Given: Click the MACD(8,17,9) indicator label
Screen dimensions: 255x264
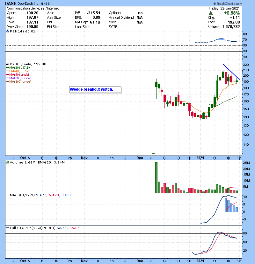Looking at the screenshot, I should click(x=22, y=195).
